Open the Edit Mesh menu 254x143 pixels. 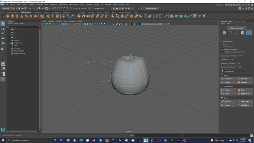coord(54,4)
